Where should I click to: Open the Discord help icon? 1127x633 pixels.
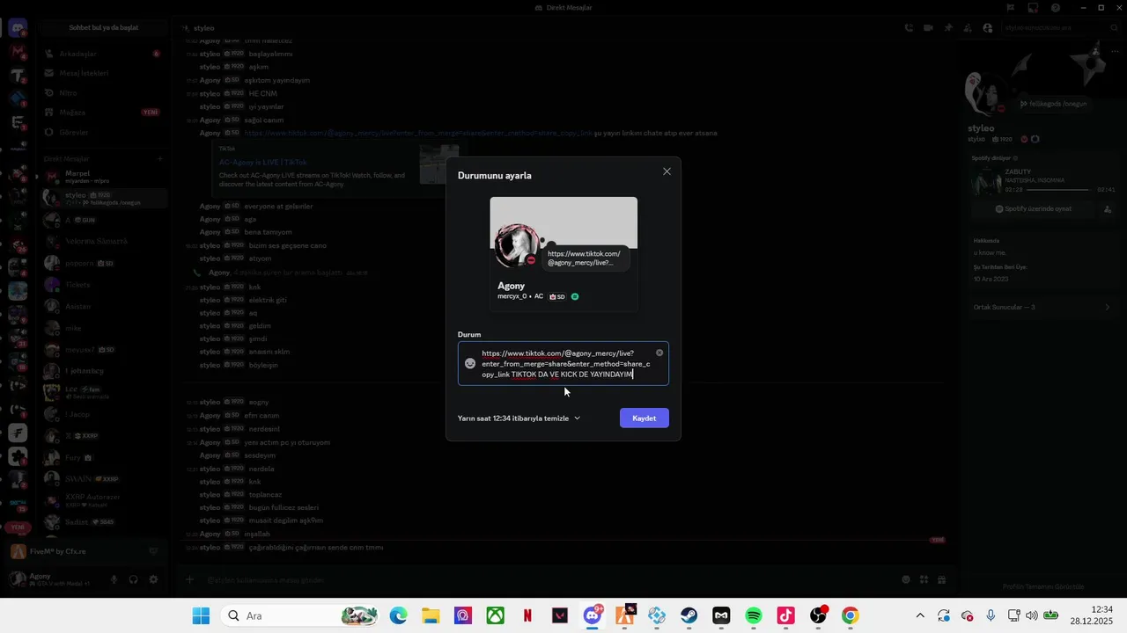[1056, 8]
